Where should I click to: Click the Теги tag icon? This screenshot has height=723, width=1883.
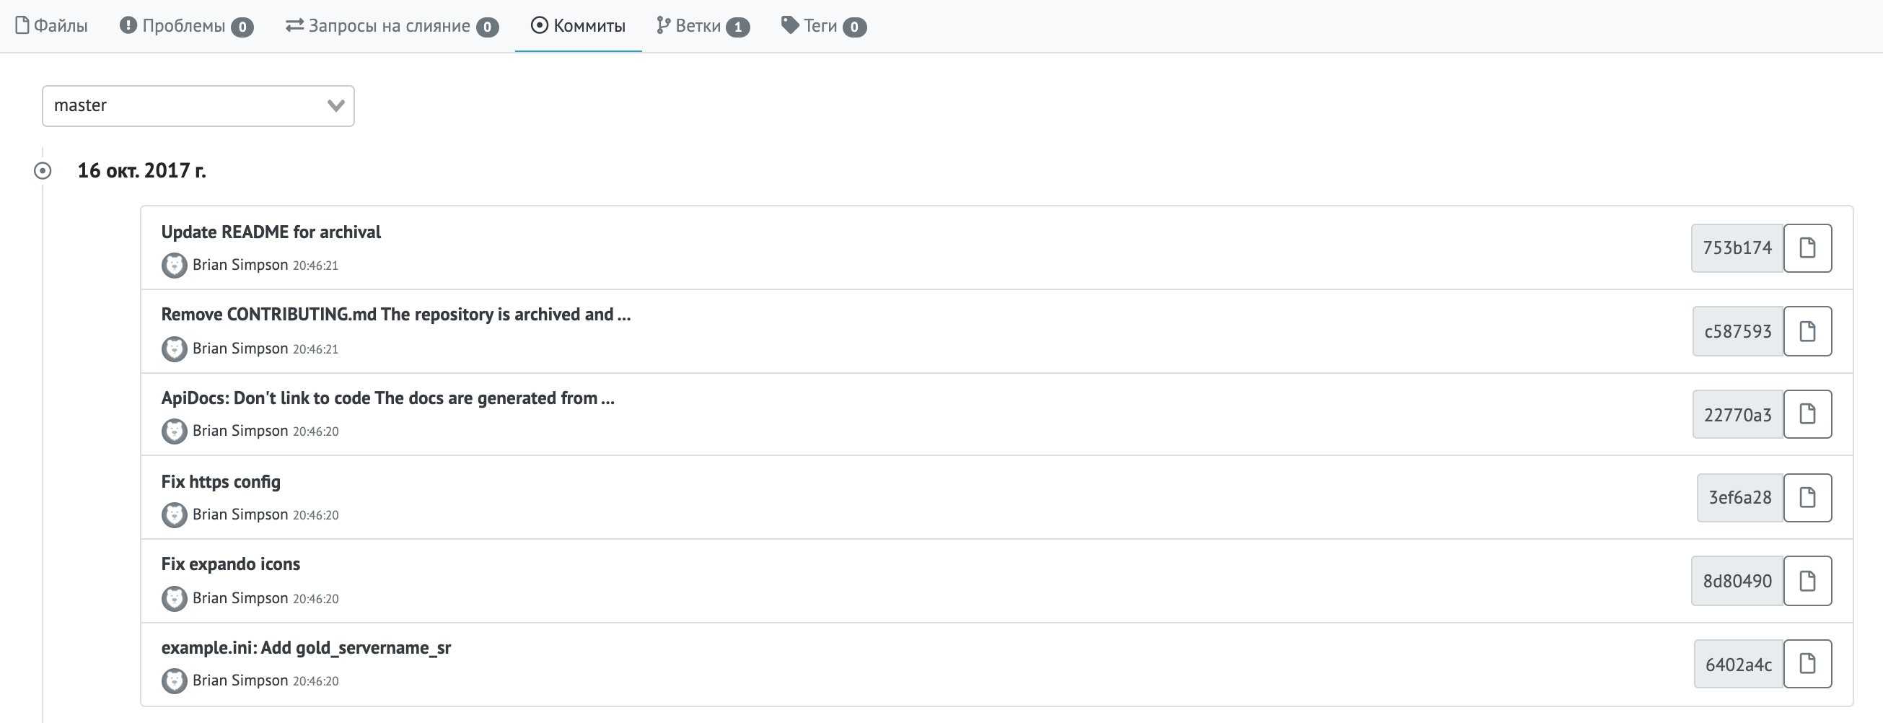tap(789, 25)
